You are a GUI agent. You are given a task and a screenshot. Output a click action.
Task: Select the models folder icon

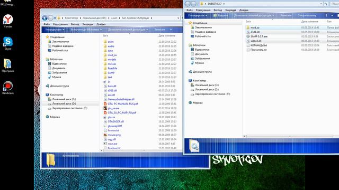(105, 60)
